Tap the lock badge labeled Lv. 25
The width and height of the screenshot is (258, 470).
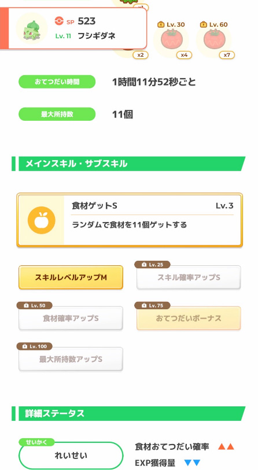coord(152,264)
